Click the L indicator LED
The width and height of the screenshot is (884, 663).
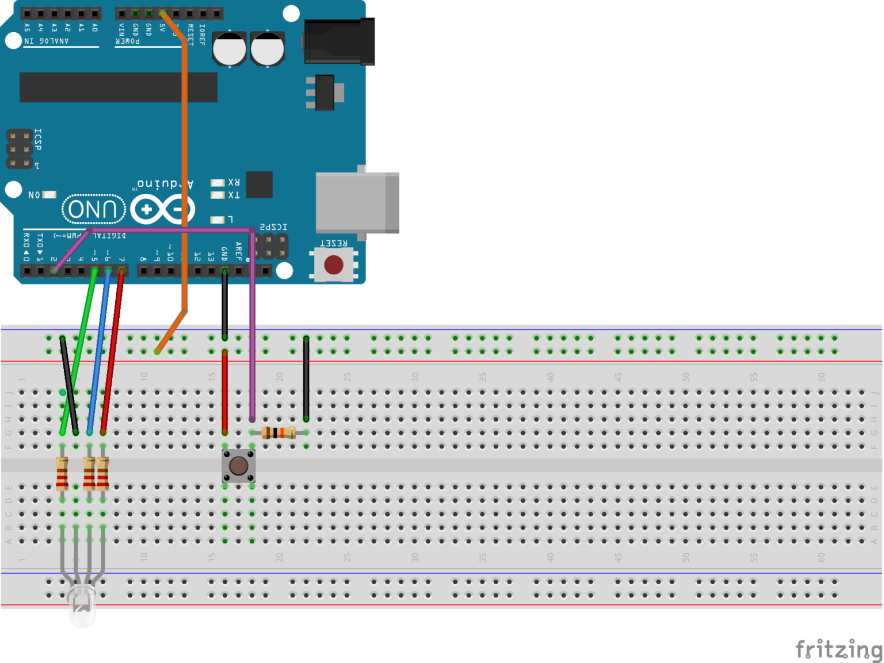click(218, 220)
